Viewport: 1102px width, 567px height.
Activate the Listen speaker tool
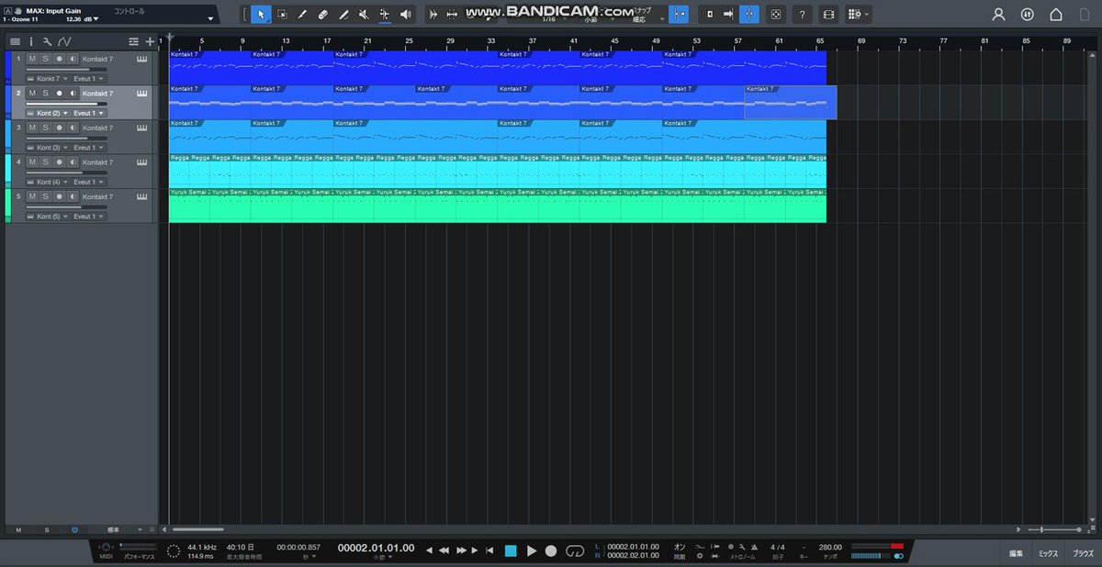click(406, 15)
